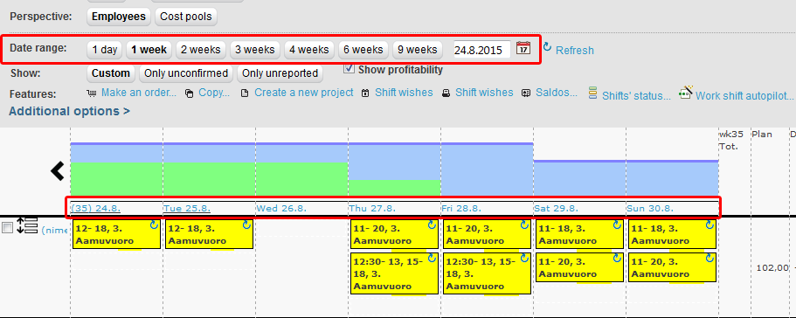Screen dimensions: 796x318
Task: Open Shift wishes link next to clipboard icon
Action: pos(404,93)
